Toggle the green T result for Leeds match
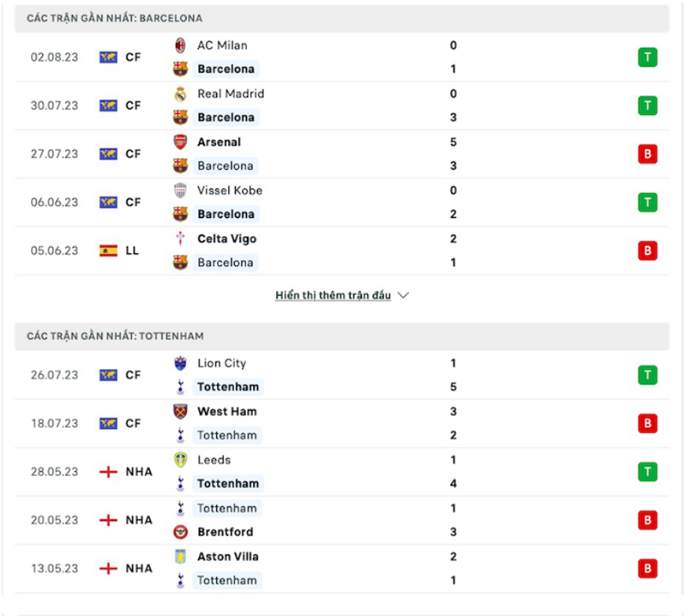686x616 pixels. pyautogui.click(x=647, y=472)
